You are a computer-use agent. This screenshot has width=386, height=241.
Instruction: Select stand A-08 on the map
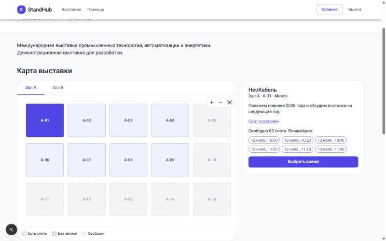[x=128, y=160]
